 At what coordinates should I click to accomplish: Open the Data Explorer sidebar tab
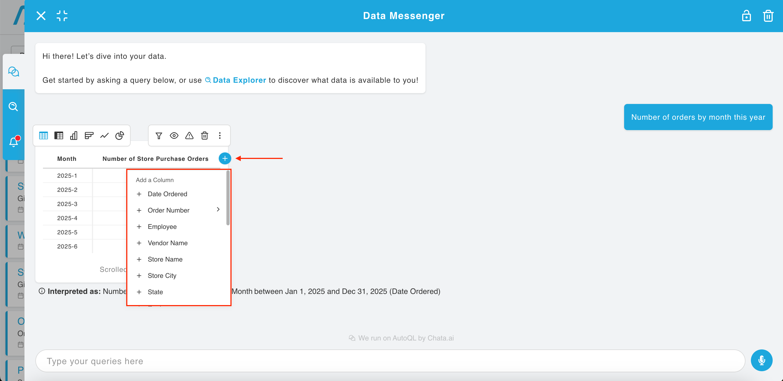coord(13,107)
